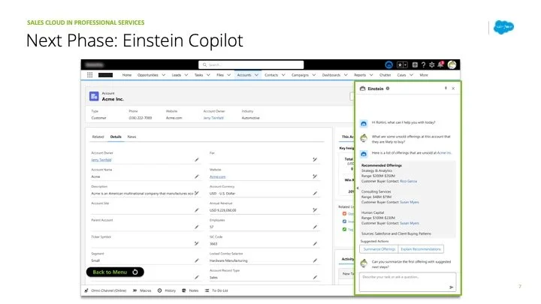Screen dimensions: 541x304
Task: Click the Explain Recommendations button
Action: pyautogui.click(x=421, y=249)
